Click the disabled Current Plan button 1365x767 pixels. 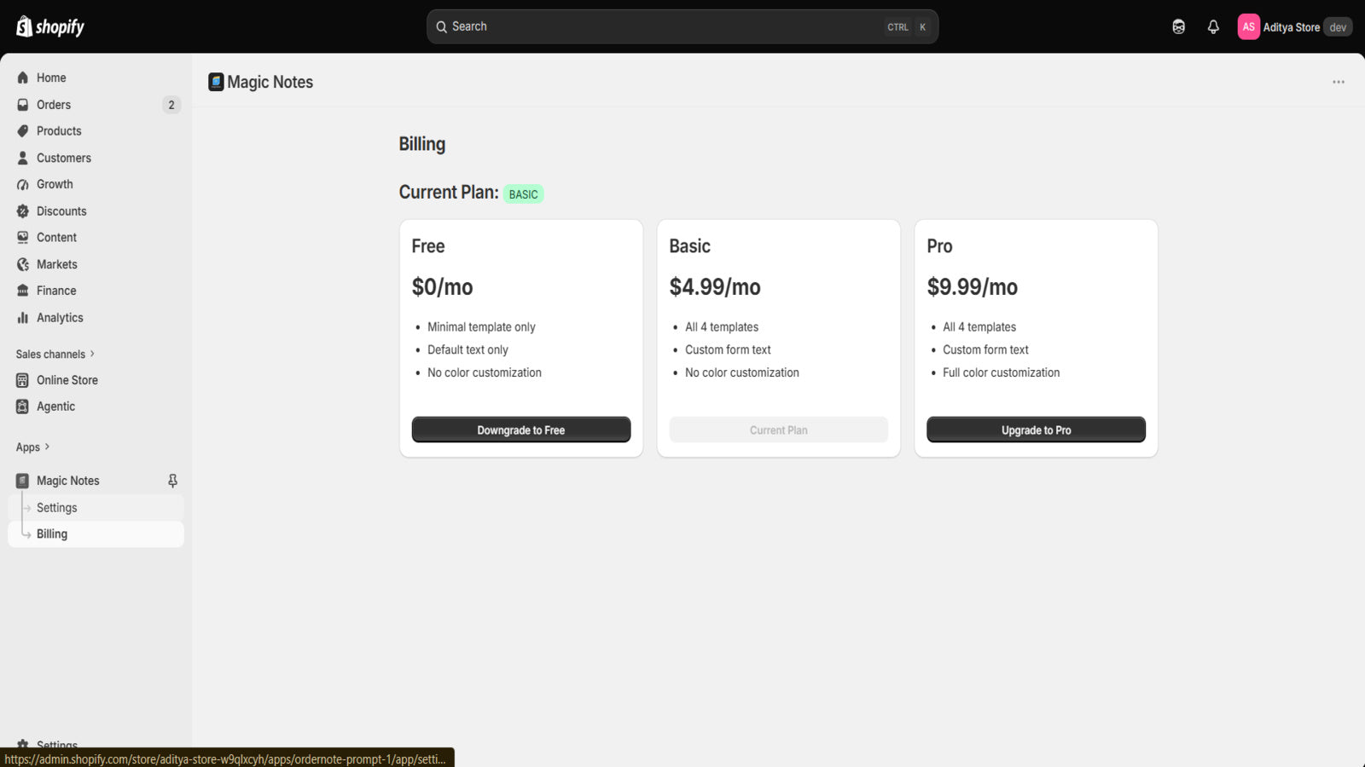click(779, 430)
